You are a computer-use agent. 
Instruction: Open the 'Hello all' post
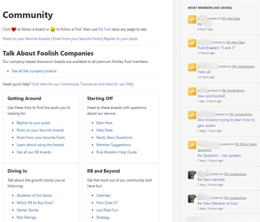click(204, 72)
